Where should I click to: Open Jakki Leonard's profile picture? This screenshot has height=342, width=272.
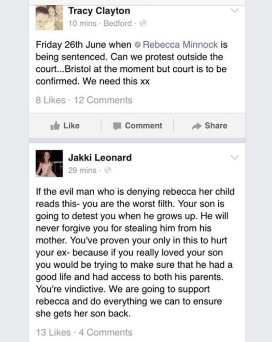coord(49,163)
